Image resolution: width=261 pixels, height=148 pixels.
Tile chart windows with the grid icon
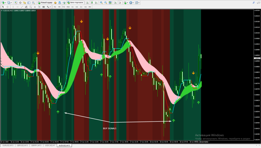110,3
